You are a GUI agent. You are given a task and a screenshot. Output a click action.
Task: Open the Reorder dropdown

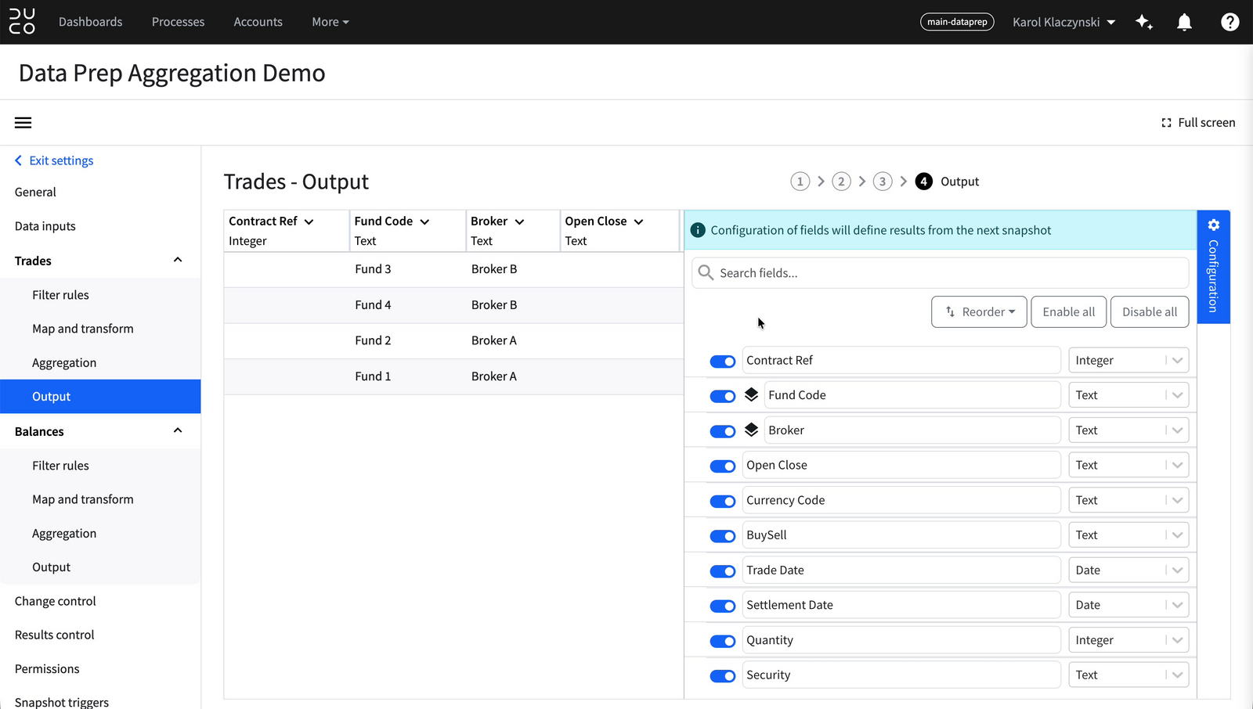click(979, 311)
